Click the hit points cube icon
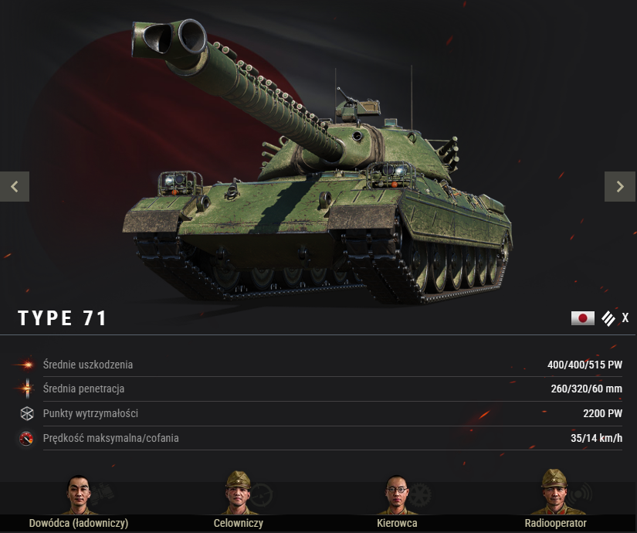Image resolution: width=637 pixels, height=533 pixels. [x=27, y=413]
